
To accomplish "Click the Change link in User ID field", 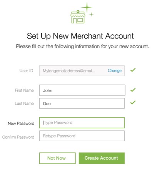I will (x=115, y=70).
